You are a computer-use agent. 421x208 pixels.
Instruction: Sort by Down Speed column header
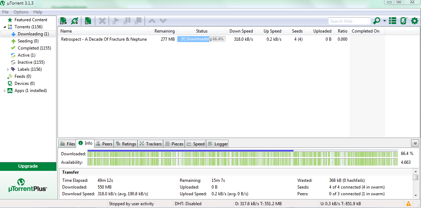(241, 31)
